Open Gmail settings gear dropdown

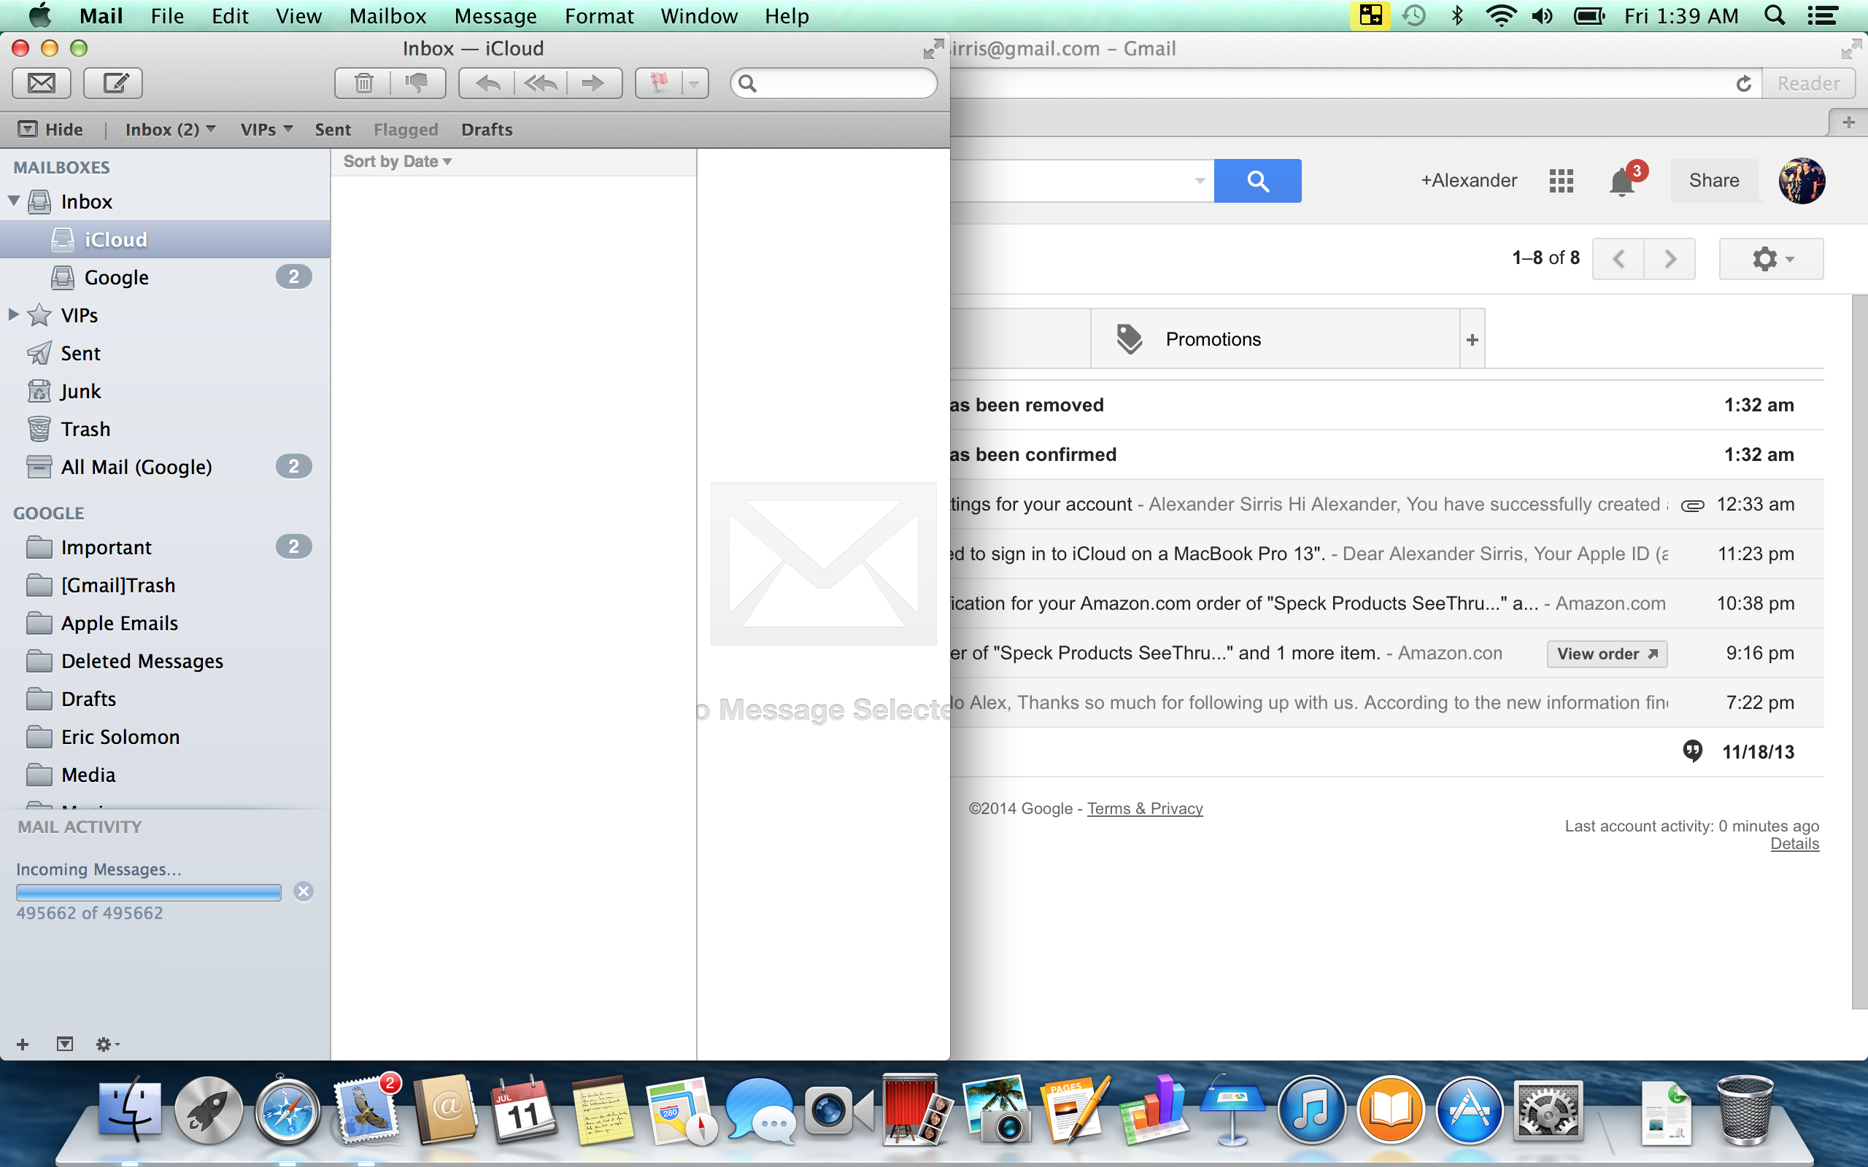pyautogui.click(x=1771, y=258)
